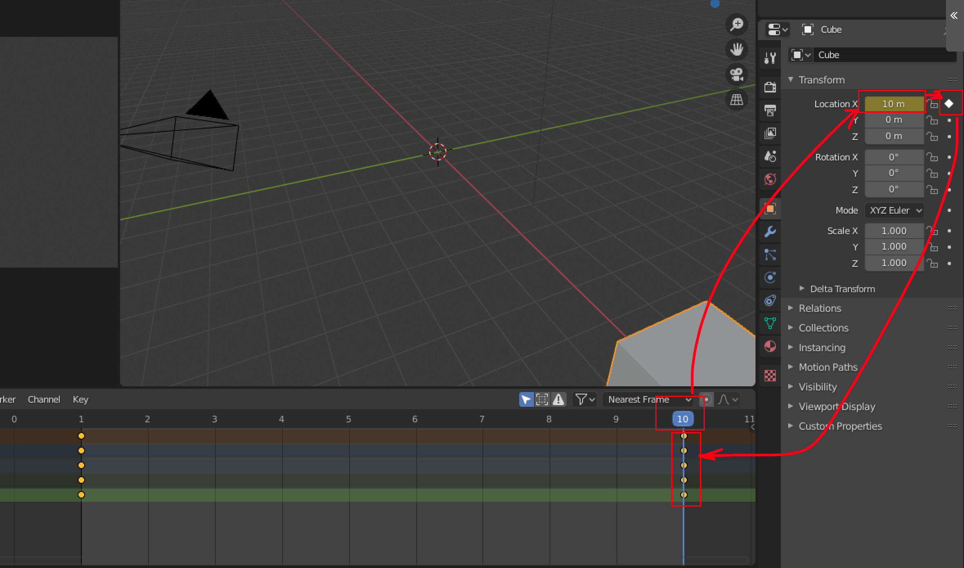Toggle lock on Location X

pyautogui.click(x=933, y=104)
